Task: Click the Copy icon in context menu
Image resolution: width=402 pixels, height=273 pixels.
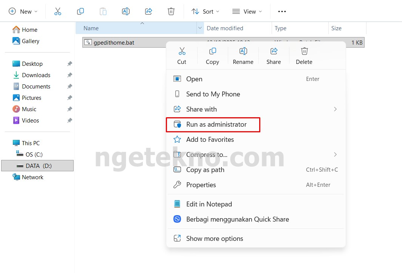Action: pyautogui.click(x=212, y=51)
